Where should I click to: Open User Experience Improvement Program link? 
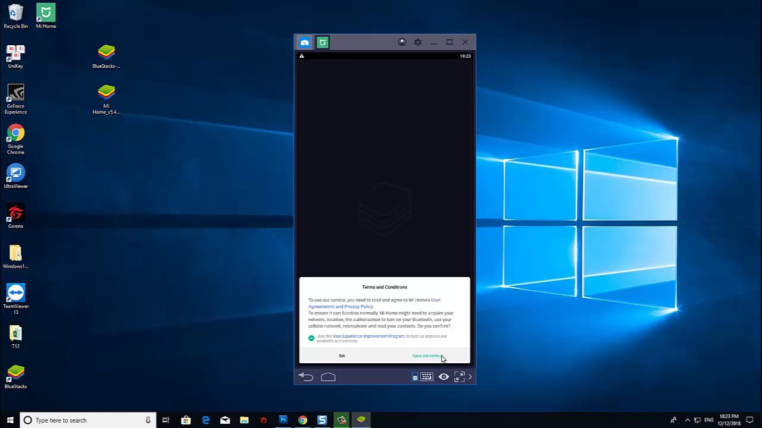[x=368, y=336]
